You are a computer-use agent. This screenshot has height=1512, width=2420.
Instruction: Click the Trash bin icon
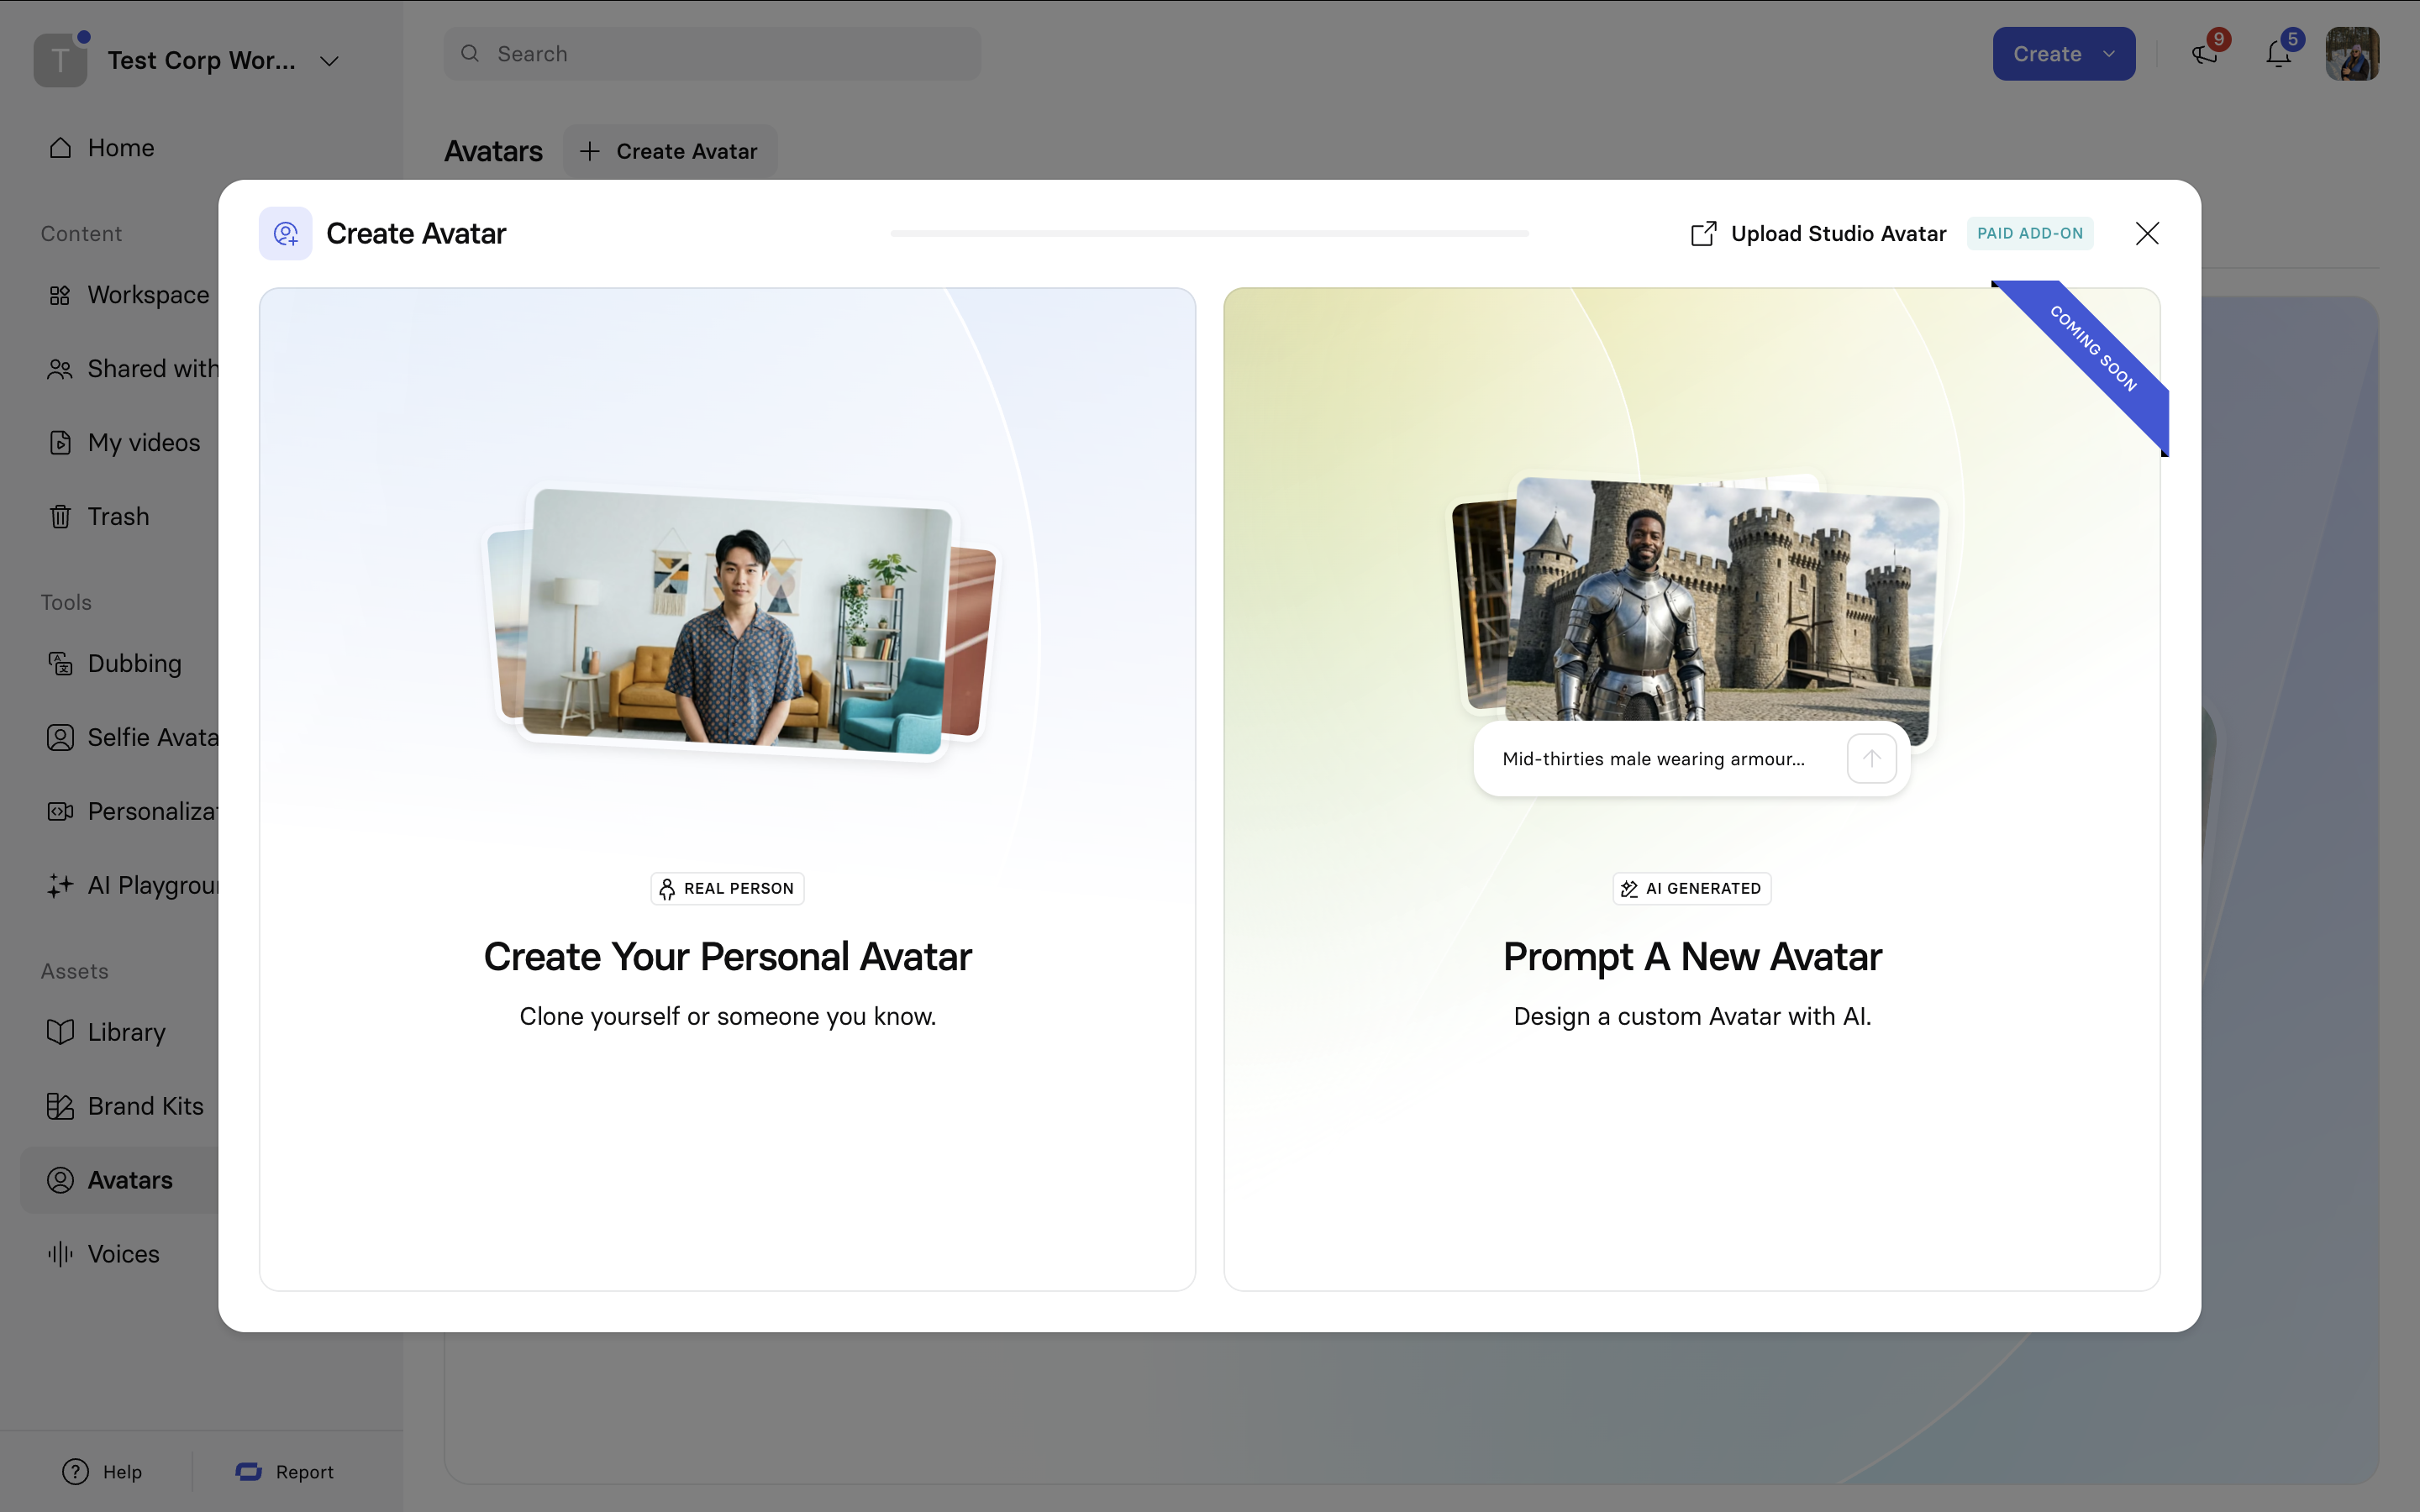coord(60,517)
